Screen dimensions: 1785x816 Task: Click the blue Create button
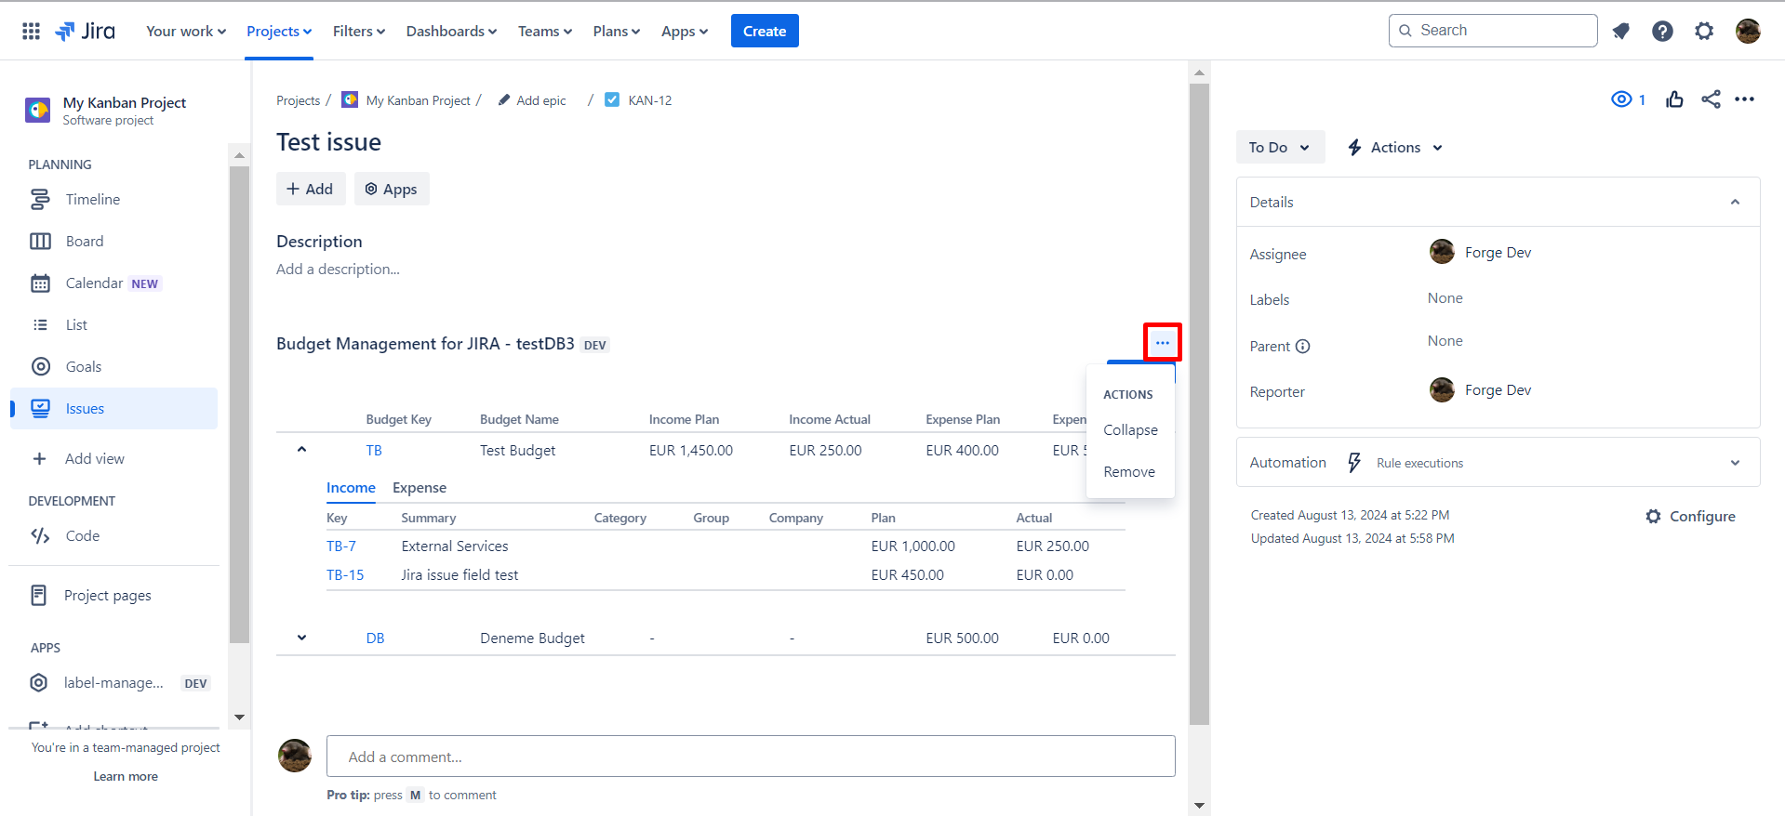(x=765, y=31)
